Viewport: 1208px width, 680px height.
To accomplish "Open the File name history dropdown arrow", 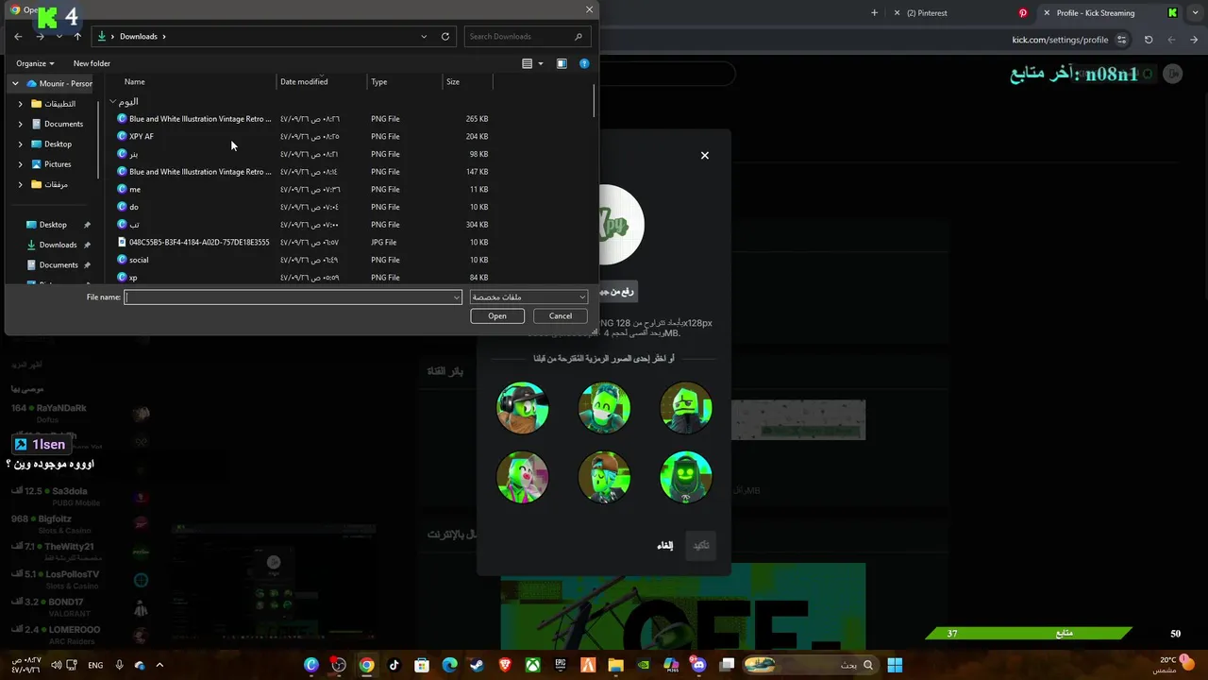I will coord(457,297).
